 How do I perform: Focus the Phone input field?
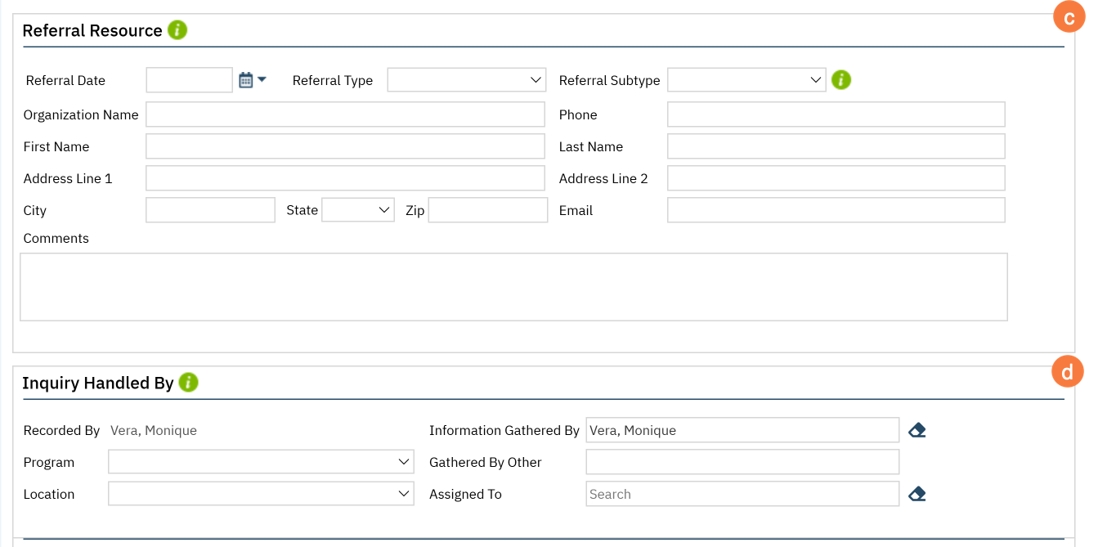pyautogui.click(x=836, y=114)
